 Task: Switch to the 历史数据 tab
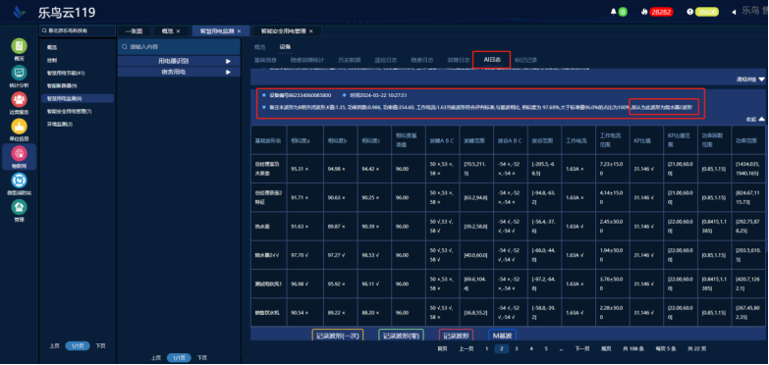pyautogui.click(x=350, y=60)
